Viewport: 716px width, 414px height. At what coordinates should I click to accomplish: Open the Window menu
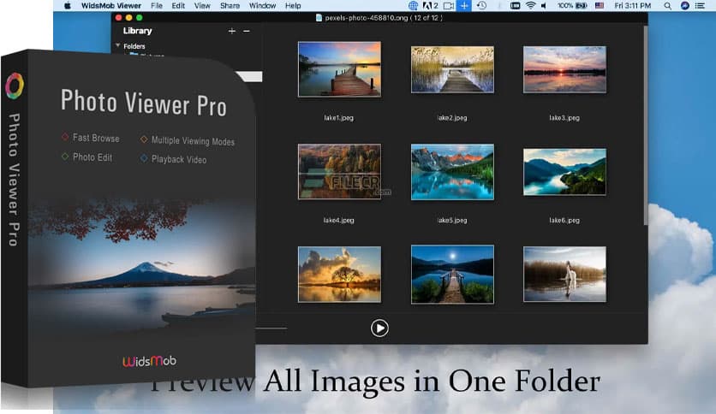262,5
